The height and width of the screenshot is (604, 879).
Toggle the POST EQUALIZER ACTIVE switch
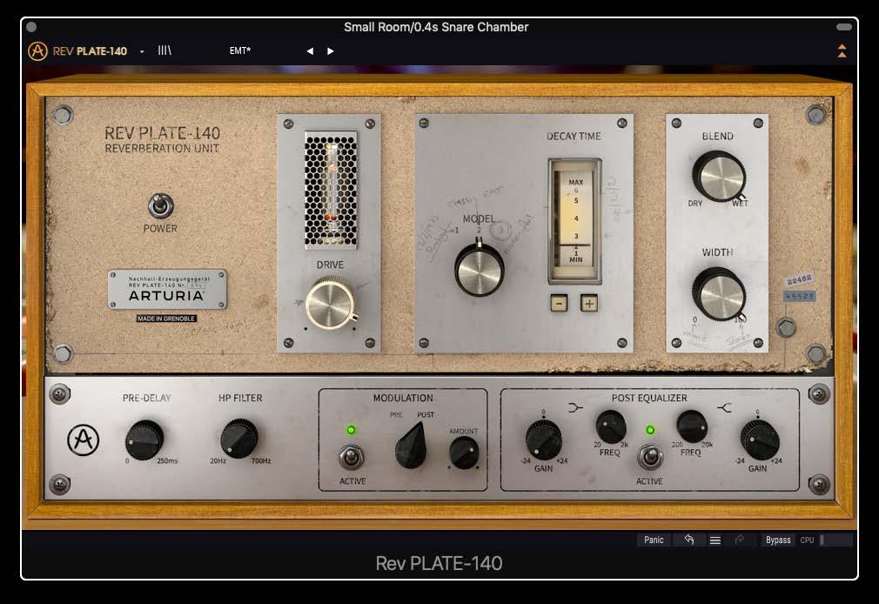click(650, 457)
